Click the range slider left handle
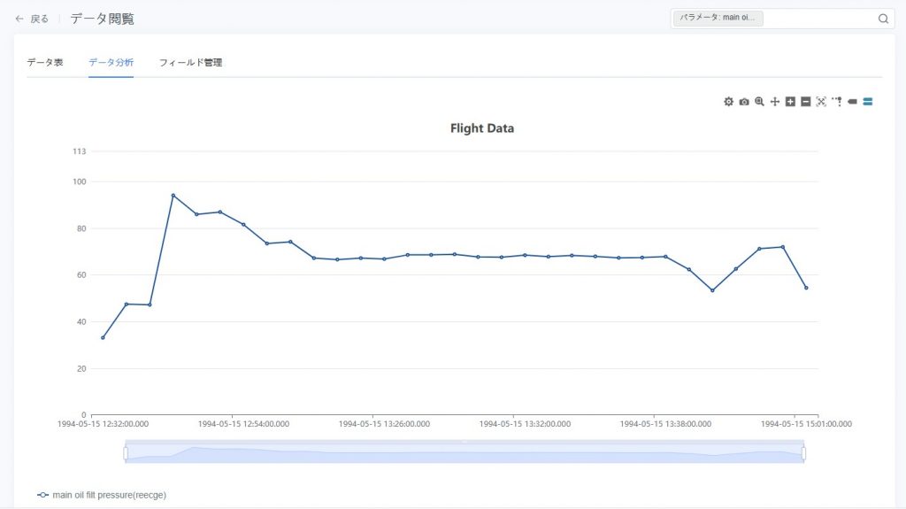Screen dimensions: 906x509 point(126,453)
